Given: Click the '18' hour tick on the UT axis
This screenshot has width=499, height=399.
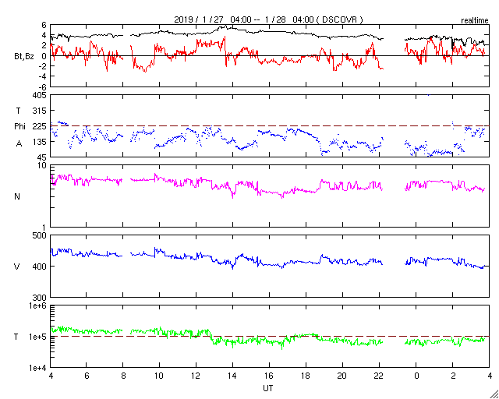Looking at the screenshot, I should [x=306, y=376].
